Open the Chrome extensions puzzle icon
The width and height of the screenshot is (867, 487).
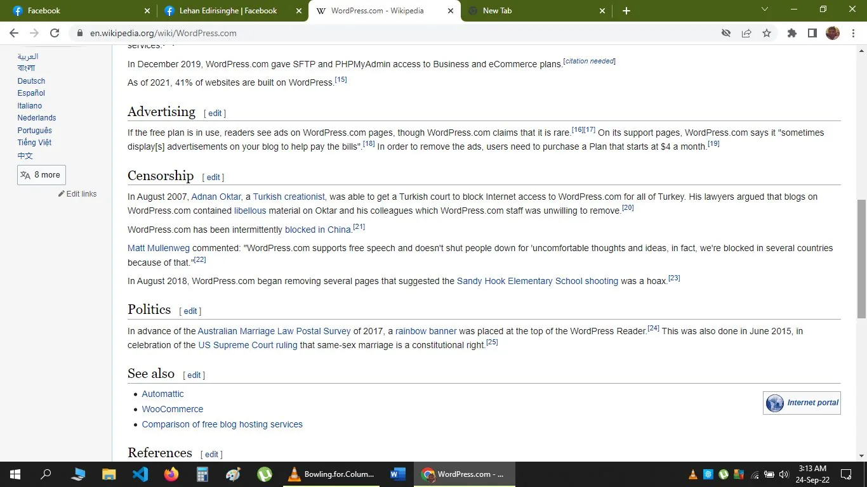(x=791, y=33)
